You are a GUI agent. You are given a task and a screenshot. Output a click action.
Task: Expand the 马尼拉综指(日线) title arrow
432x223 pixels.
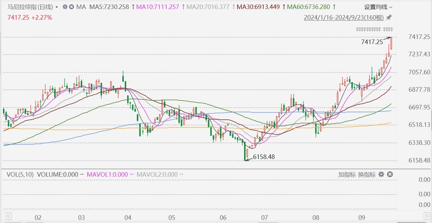57,7
